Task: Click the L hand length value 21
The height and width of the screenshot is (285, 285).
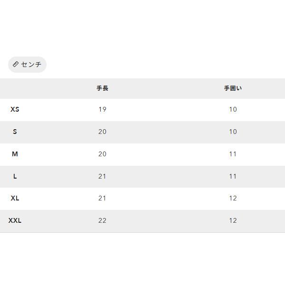Action: pos(102,176)
